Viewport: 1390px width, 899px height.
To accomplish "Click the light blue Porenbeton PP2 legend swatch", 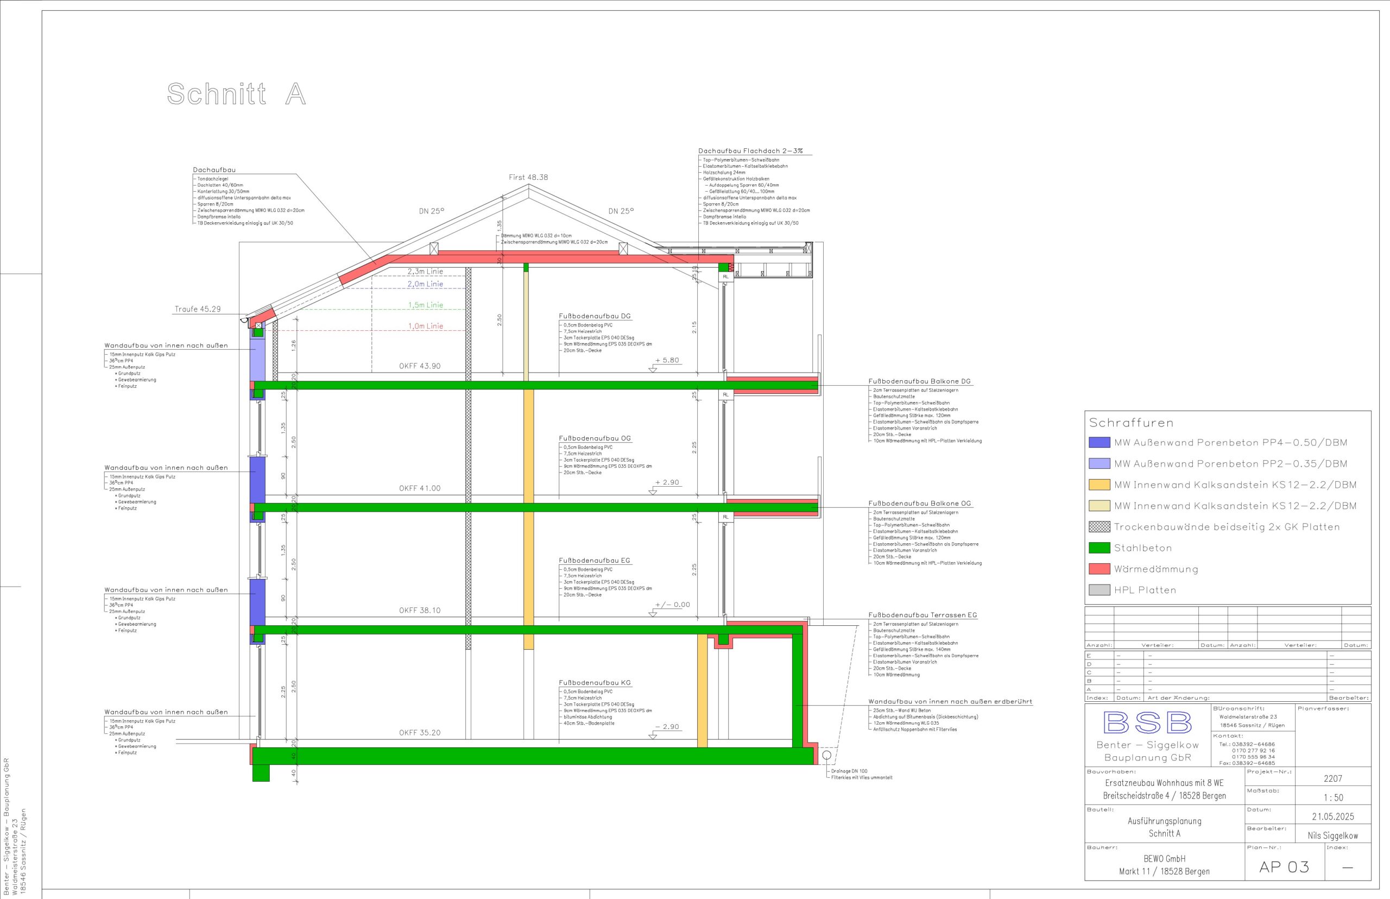I will tap(1099, 463).
